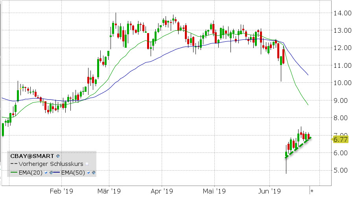Image resolution: width=354 pixels, height=197 pixels.
Task: Click the 9.00 price axis label
Action: point(341,100)
